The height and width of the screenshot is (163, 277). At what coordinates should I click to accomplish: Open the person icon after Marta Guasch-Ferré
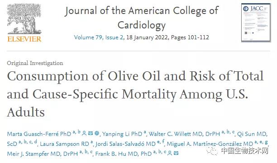coord(84,133)
